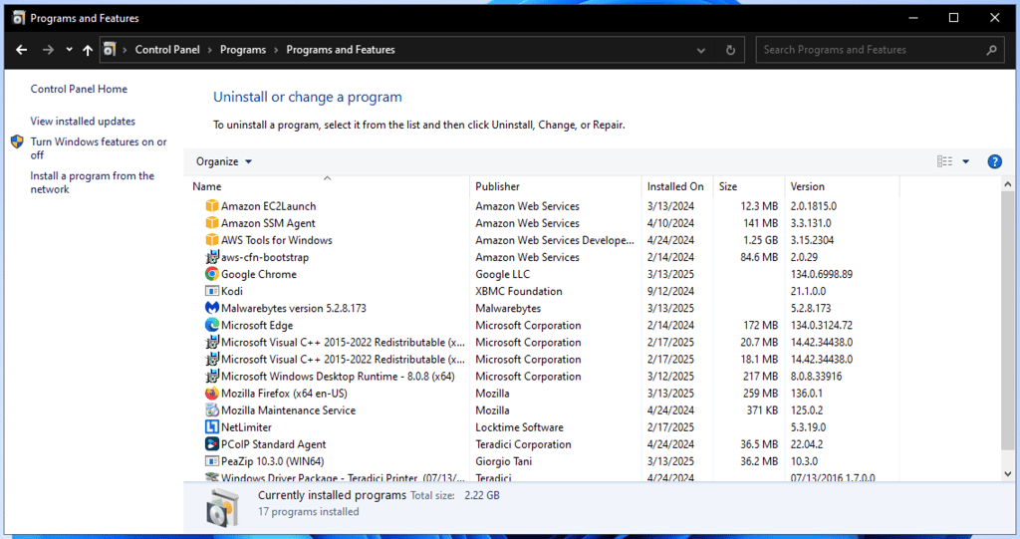Go back with the back arrow
This screenshot has height=539, width=1020.
[22, 50]
